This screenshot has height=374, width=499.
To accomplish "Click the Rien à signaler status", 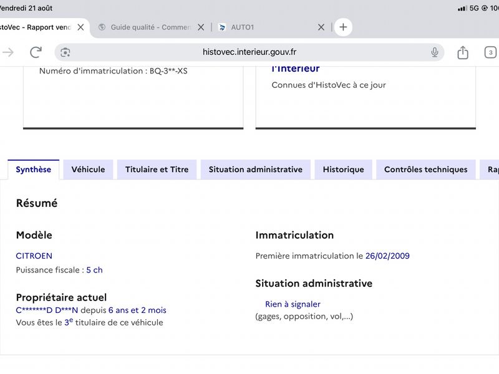I will [x=293, y=304].
